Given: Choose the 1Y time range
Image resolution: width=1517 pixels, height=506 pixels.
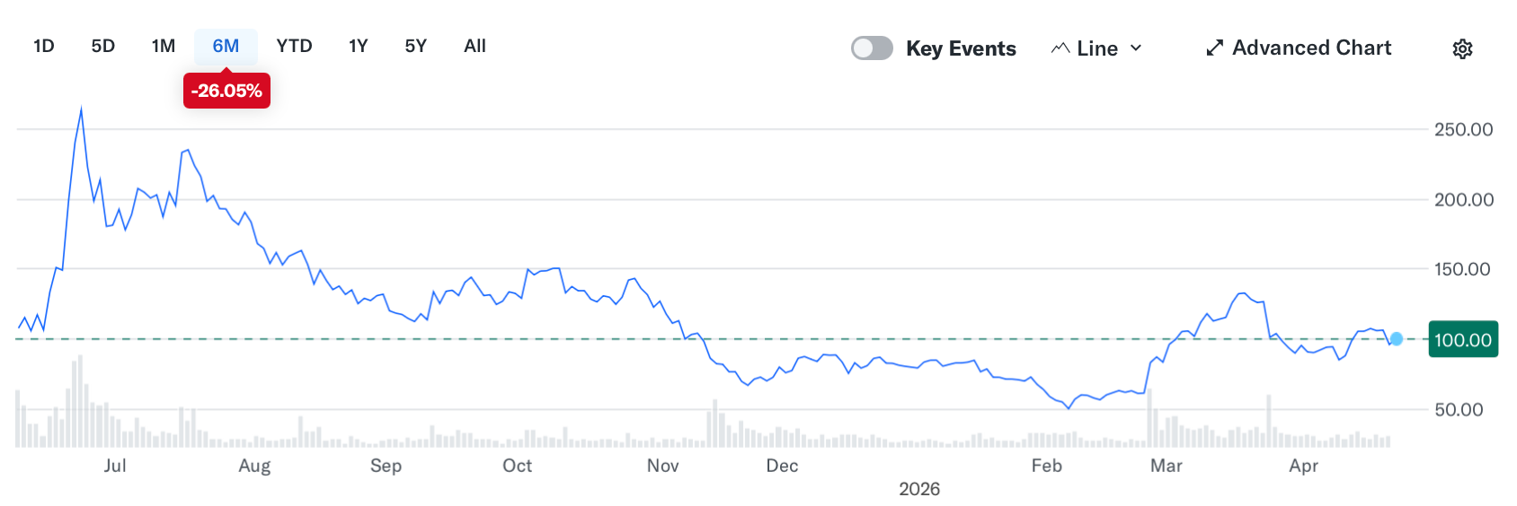Looking at the screenshot, I should [359, 47].
